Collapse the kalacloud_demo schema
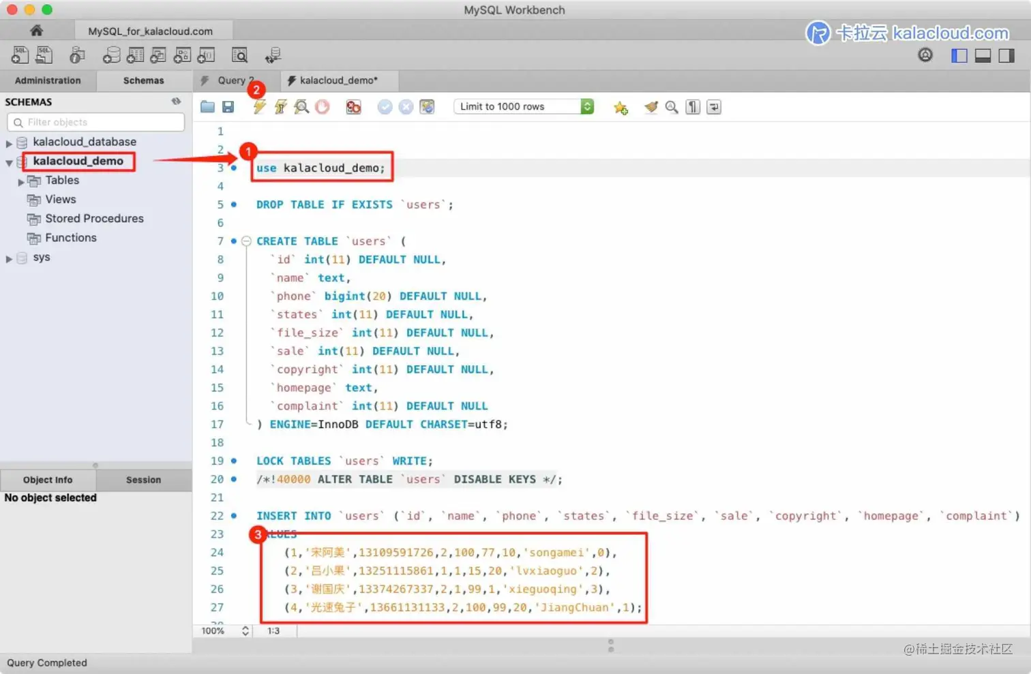This screenshot has width=1031, height=674. pos(9,162)
